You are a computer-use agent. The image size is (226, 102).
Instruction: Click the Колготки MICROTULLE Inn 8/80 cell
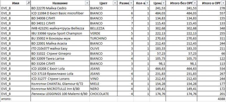(60, 89)
